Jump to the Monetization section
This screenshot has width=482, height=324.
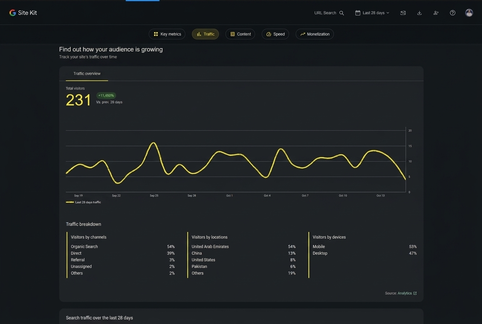pos(315,34)
